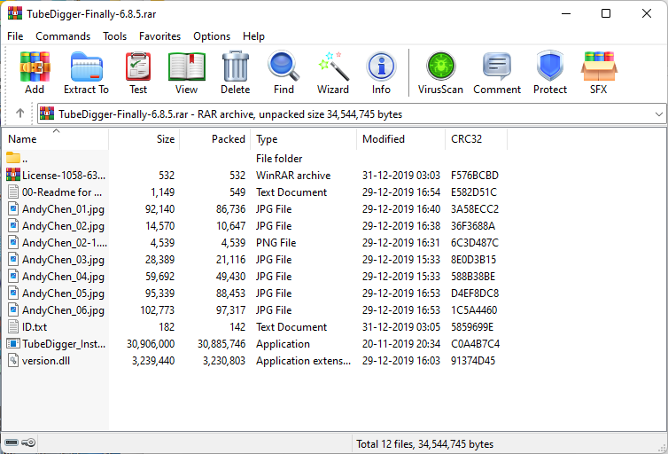Click 'Application extens...' type cell
The image size is (668, 454).
tap(303, 361)
